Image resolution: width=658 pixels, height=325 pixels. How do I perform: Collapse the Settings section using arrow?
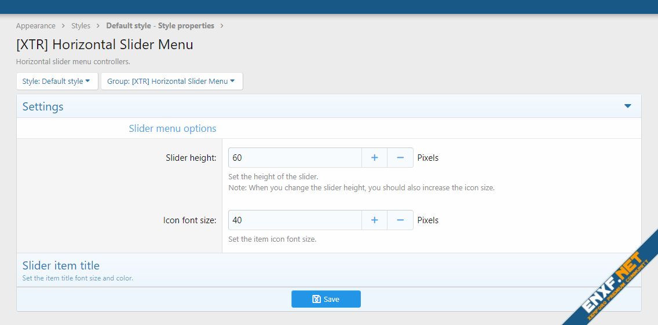point(627,106)
